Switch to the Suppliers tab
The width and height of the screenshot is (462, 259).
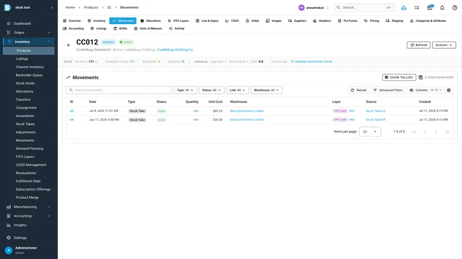(x=297, y=21)
